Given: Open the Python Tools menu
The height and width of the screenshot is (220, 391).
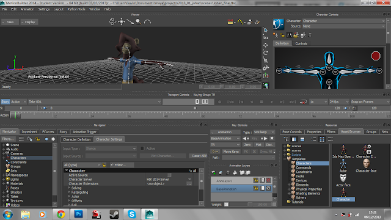Looking at the screenshot, I should coord(76,9).
